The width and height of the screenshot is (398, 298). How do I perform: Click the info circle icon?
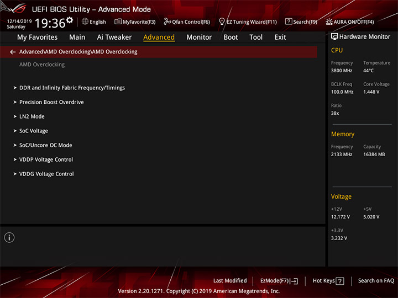(x=9, y=237)
